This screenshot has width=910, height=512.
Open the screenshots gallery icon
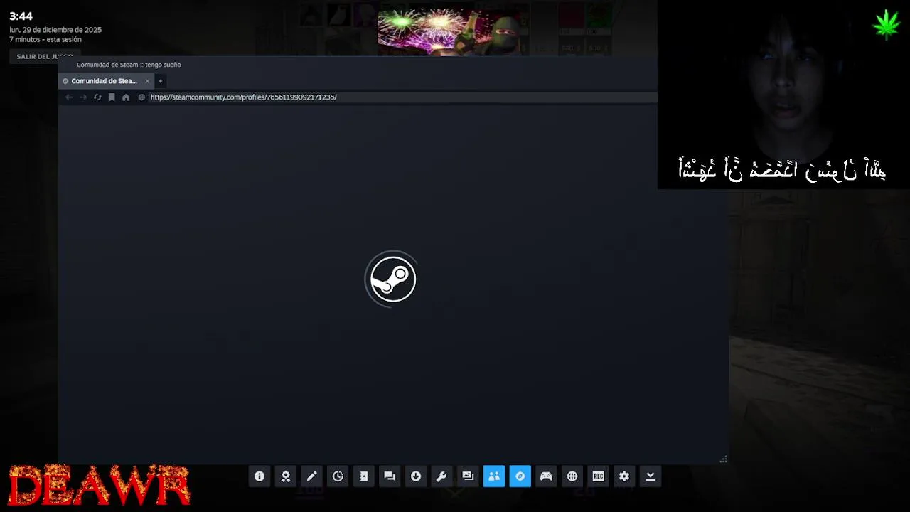468,476
